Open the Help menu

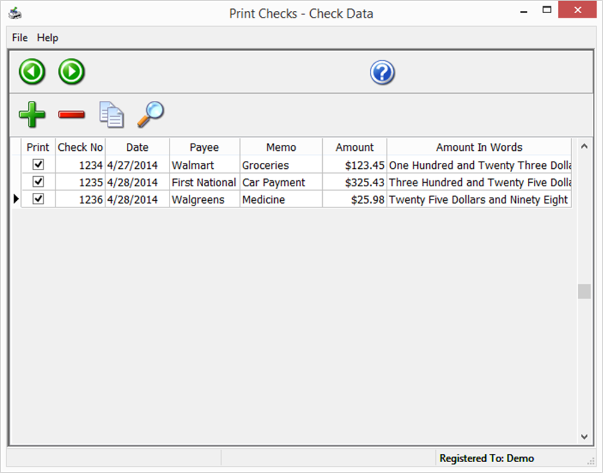[47, 37]
